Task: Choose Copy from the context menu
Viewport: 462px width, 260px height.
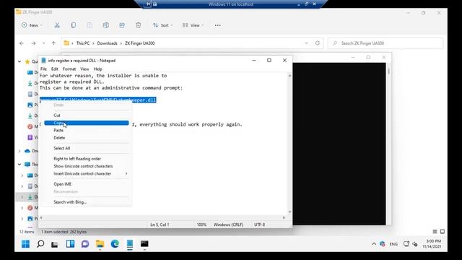Action: pos(87,123)
